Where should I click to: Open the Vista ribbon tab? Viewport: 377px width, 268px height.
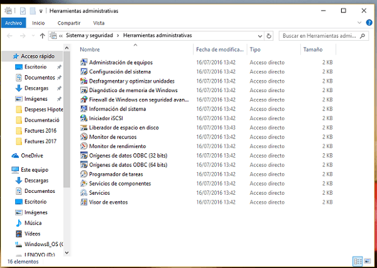pyautogui.click(x=99, y=23)
